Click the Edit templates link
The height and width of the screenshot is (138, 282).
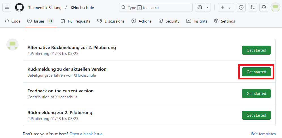click(263, 134)
